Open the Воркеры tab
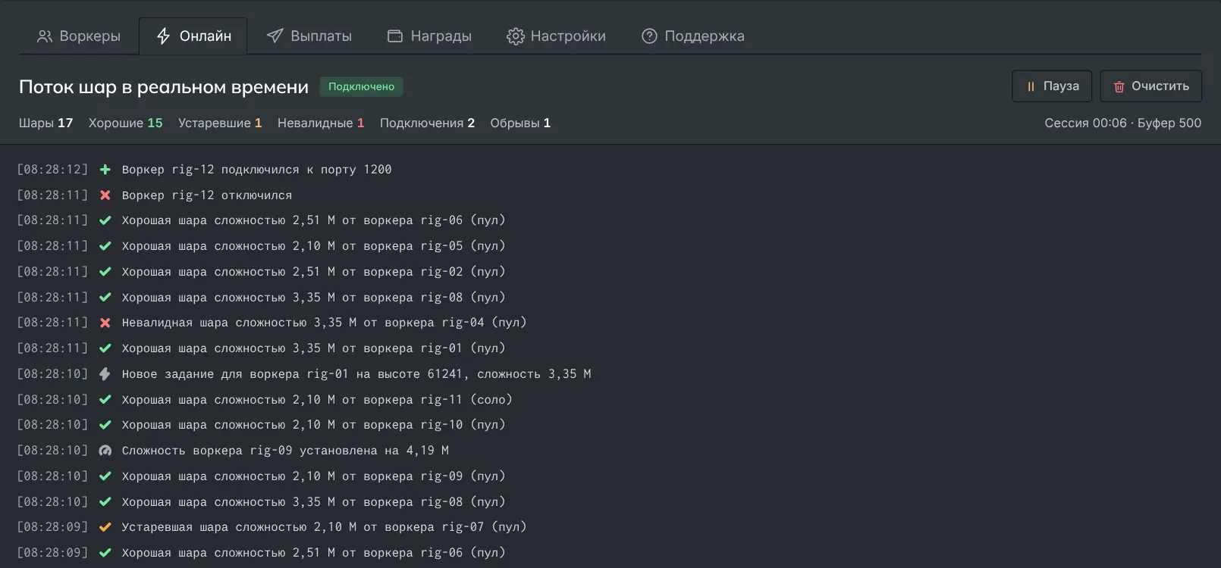Image resolution: width=1221 pixels, height=568 pixels. [x=79, y=36]
